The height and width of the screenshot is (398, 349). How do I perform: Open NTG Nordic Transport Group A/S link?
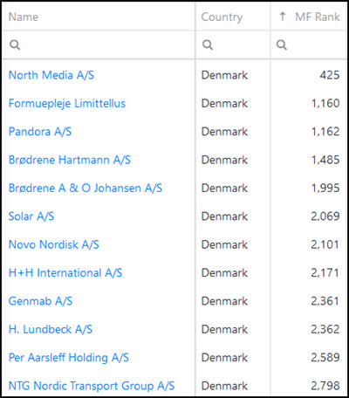pos(92,386)
